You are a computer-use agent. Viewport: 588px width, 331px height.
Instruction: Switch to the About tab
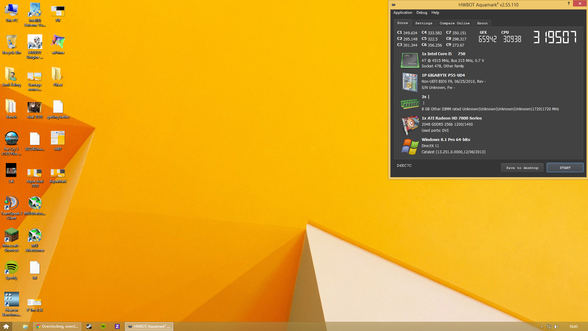click(482, 23)
